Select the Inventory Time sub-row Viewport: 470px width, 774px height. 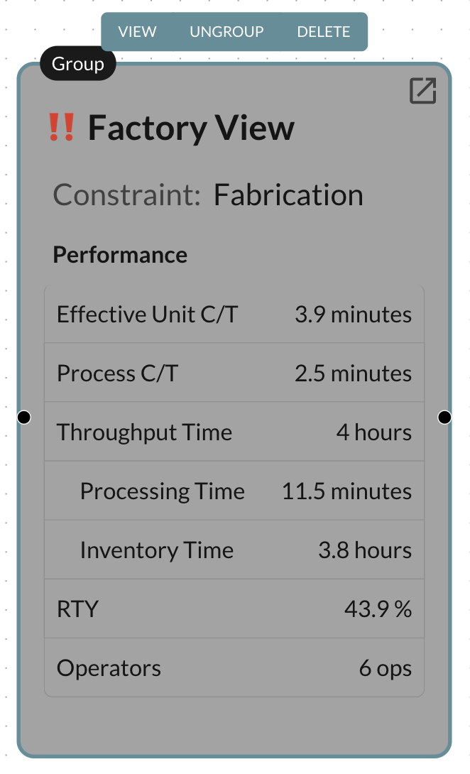pos(234,550)
